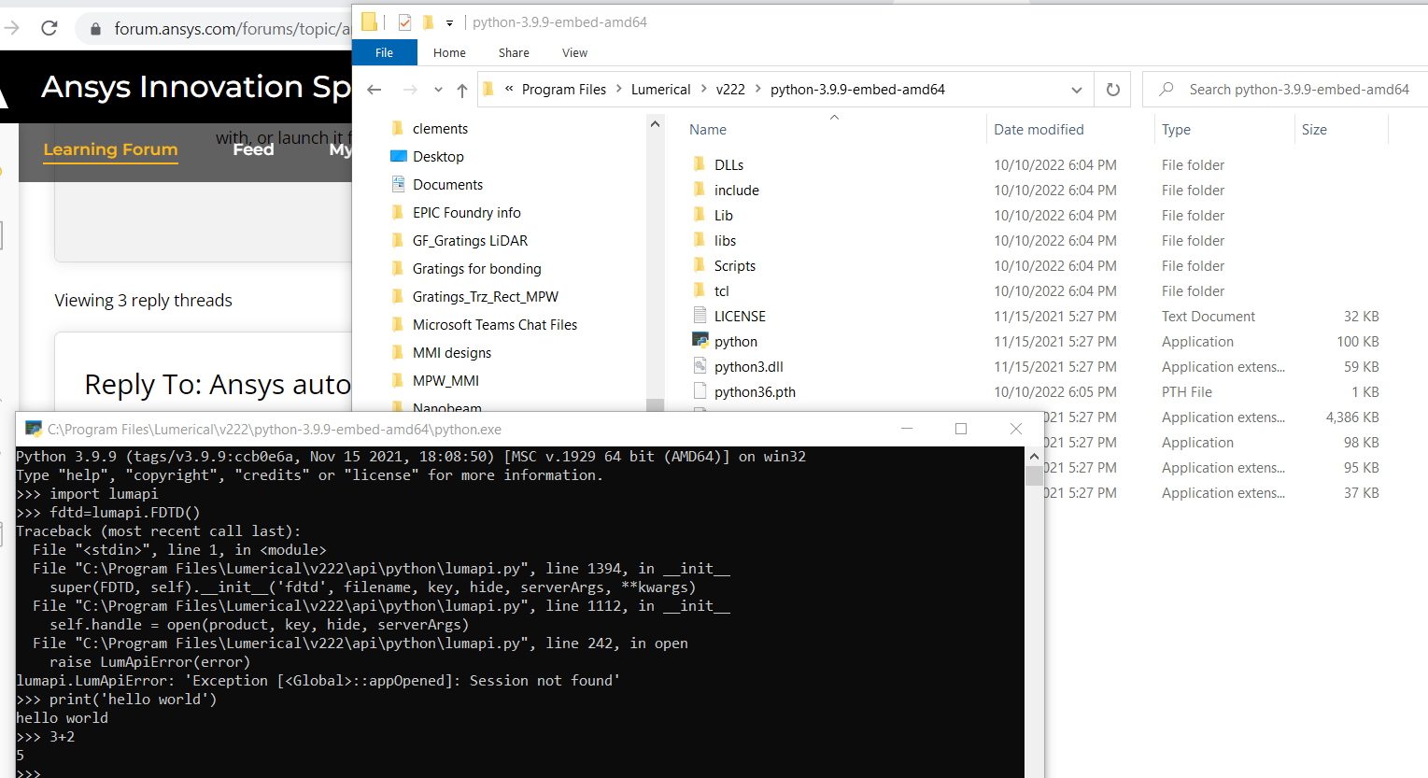Click the Properties quick access icon
1428x778 pixels.
click(404, 22)
